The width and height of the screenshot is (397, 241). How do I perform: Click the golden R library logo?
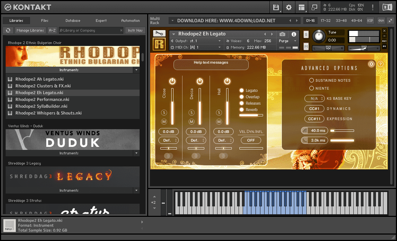click(x=159, y=44)
